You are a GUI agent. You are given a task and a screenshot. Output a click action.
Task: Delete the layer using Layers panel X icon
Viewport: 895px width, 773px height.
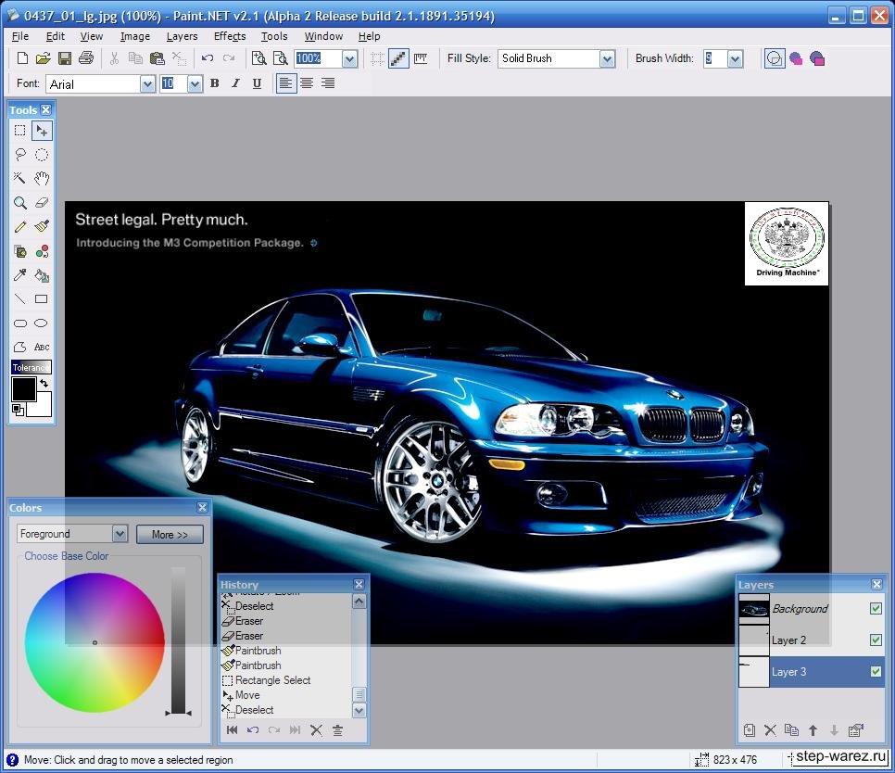pyautogui.click(x=770, y=730)
